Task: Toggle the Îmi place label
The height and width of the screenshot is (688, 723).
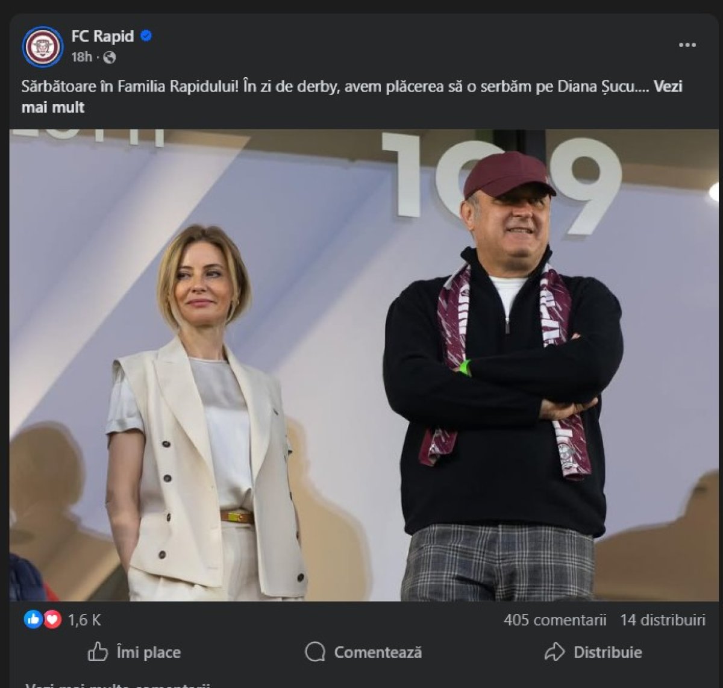Action: [148, 652]
